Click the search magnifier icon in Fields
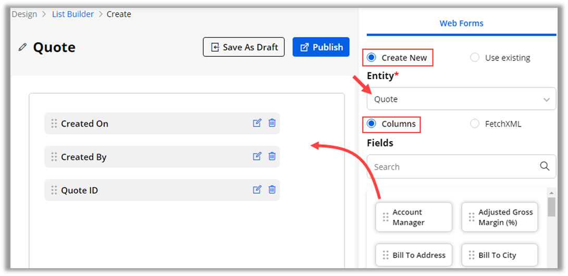 (545, 166)
